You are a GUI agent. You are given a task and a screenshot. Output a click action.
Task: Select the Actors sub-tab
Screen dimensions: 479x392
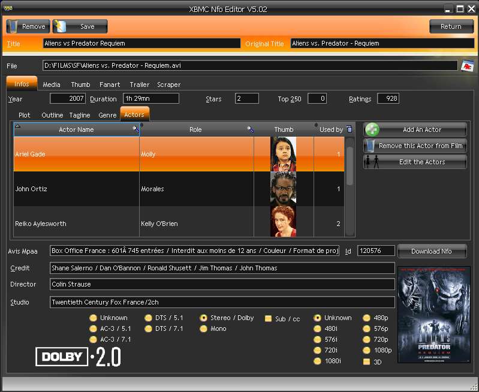[x=134, y=114]
